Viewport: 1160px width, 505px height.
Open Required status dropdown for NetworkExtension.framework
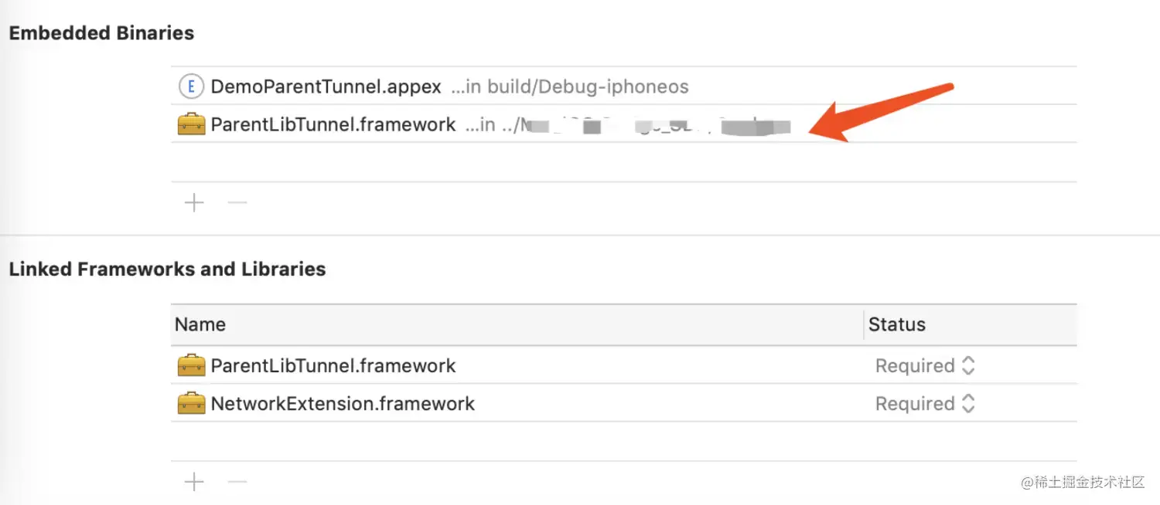click(x=925, y=403)
